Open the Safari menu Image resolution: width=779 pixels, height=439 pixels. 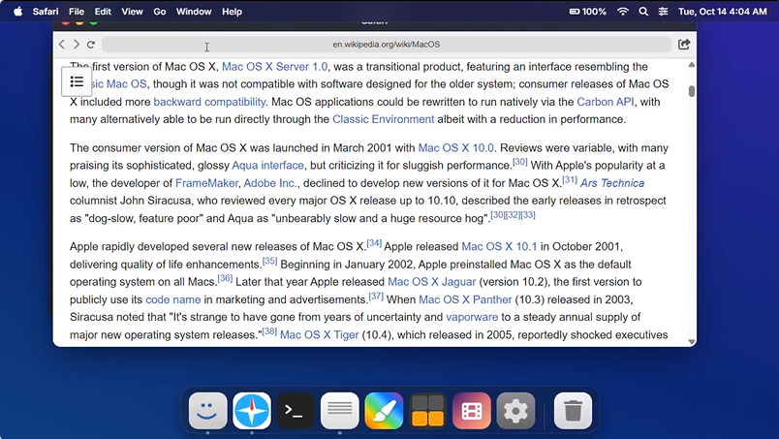point(46,12)
